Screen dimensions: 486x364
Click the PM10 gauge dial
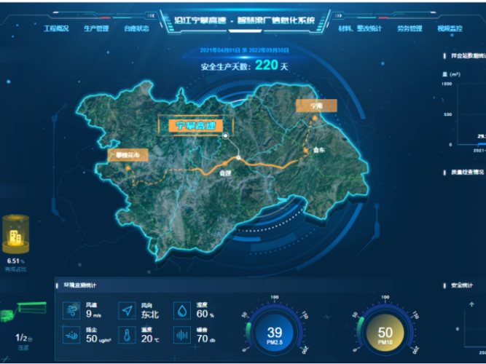point(385,333)
